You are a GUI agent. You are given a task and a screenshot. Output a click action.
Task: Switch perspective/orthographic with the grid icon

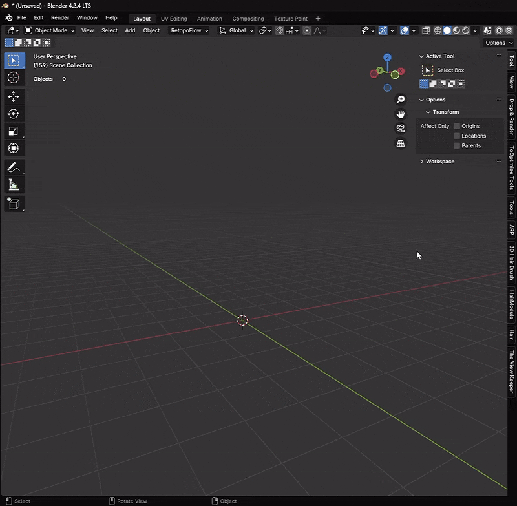(x=401, y=143)
